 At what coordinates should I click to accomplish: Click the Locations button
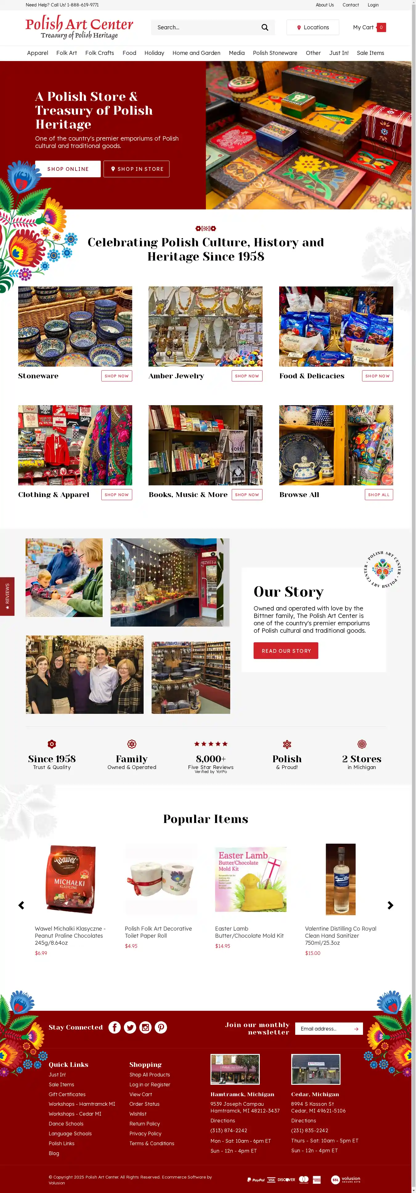(313, 27)
